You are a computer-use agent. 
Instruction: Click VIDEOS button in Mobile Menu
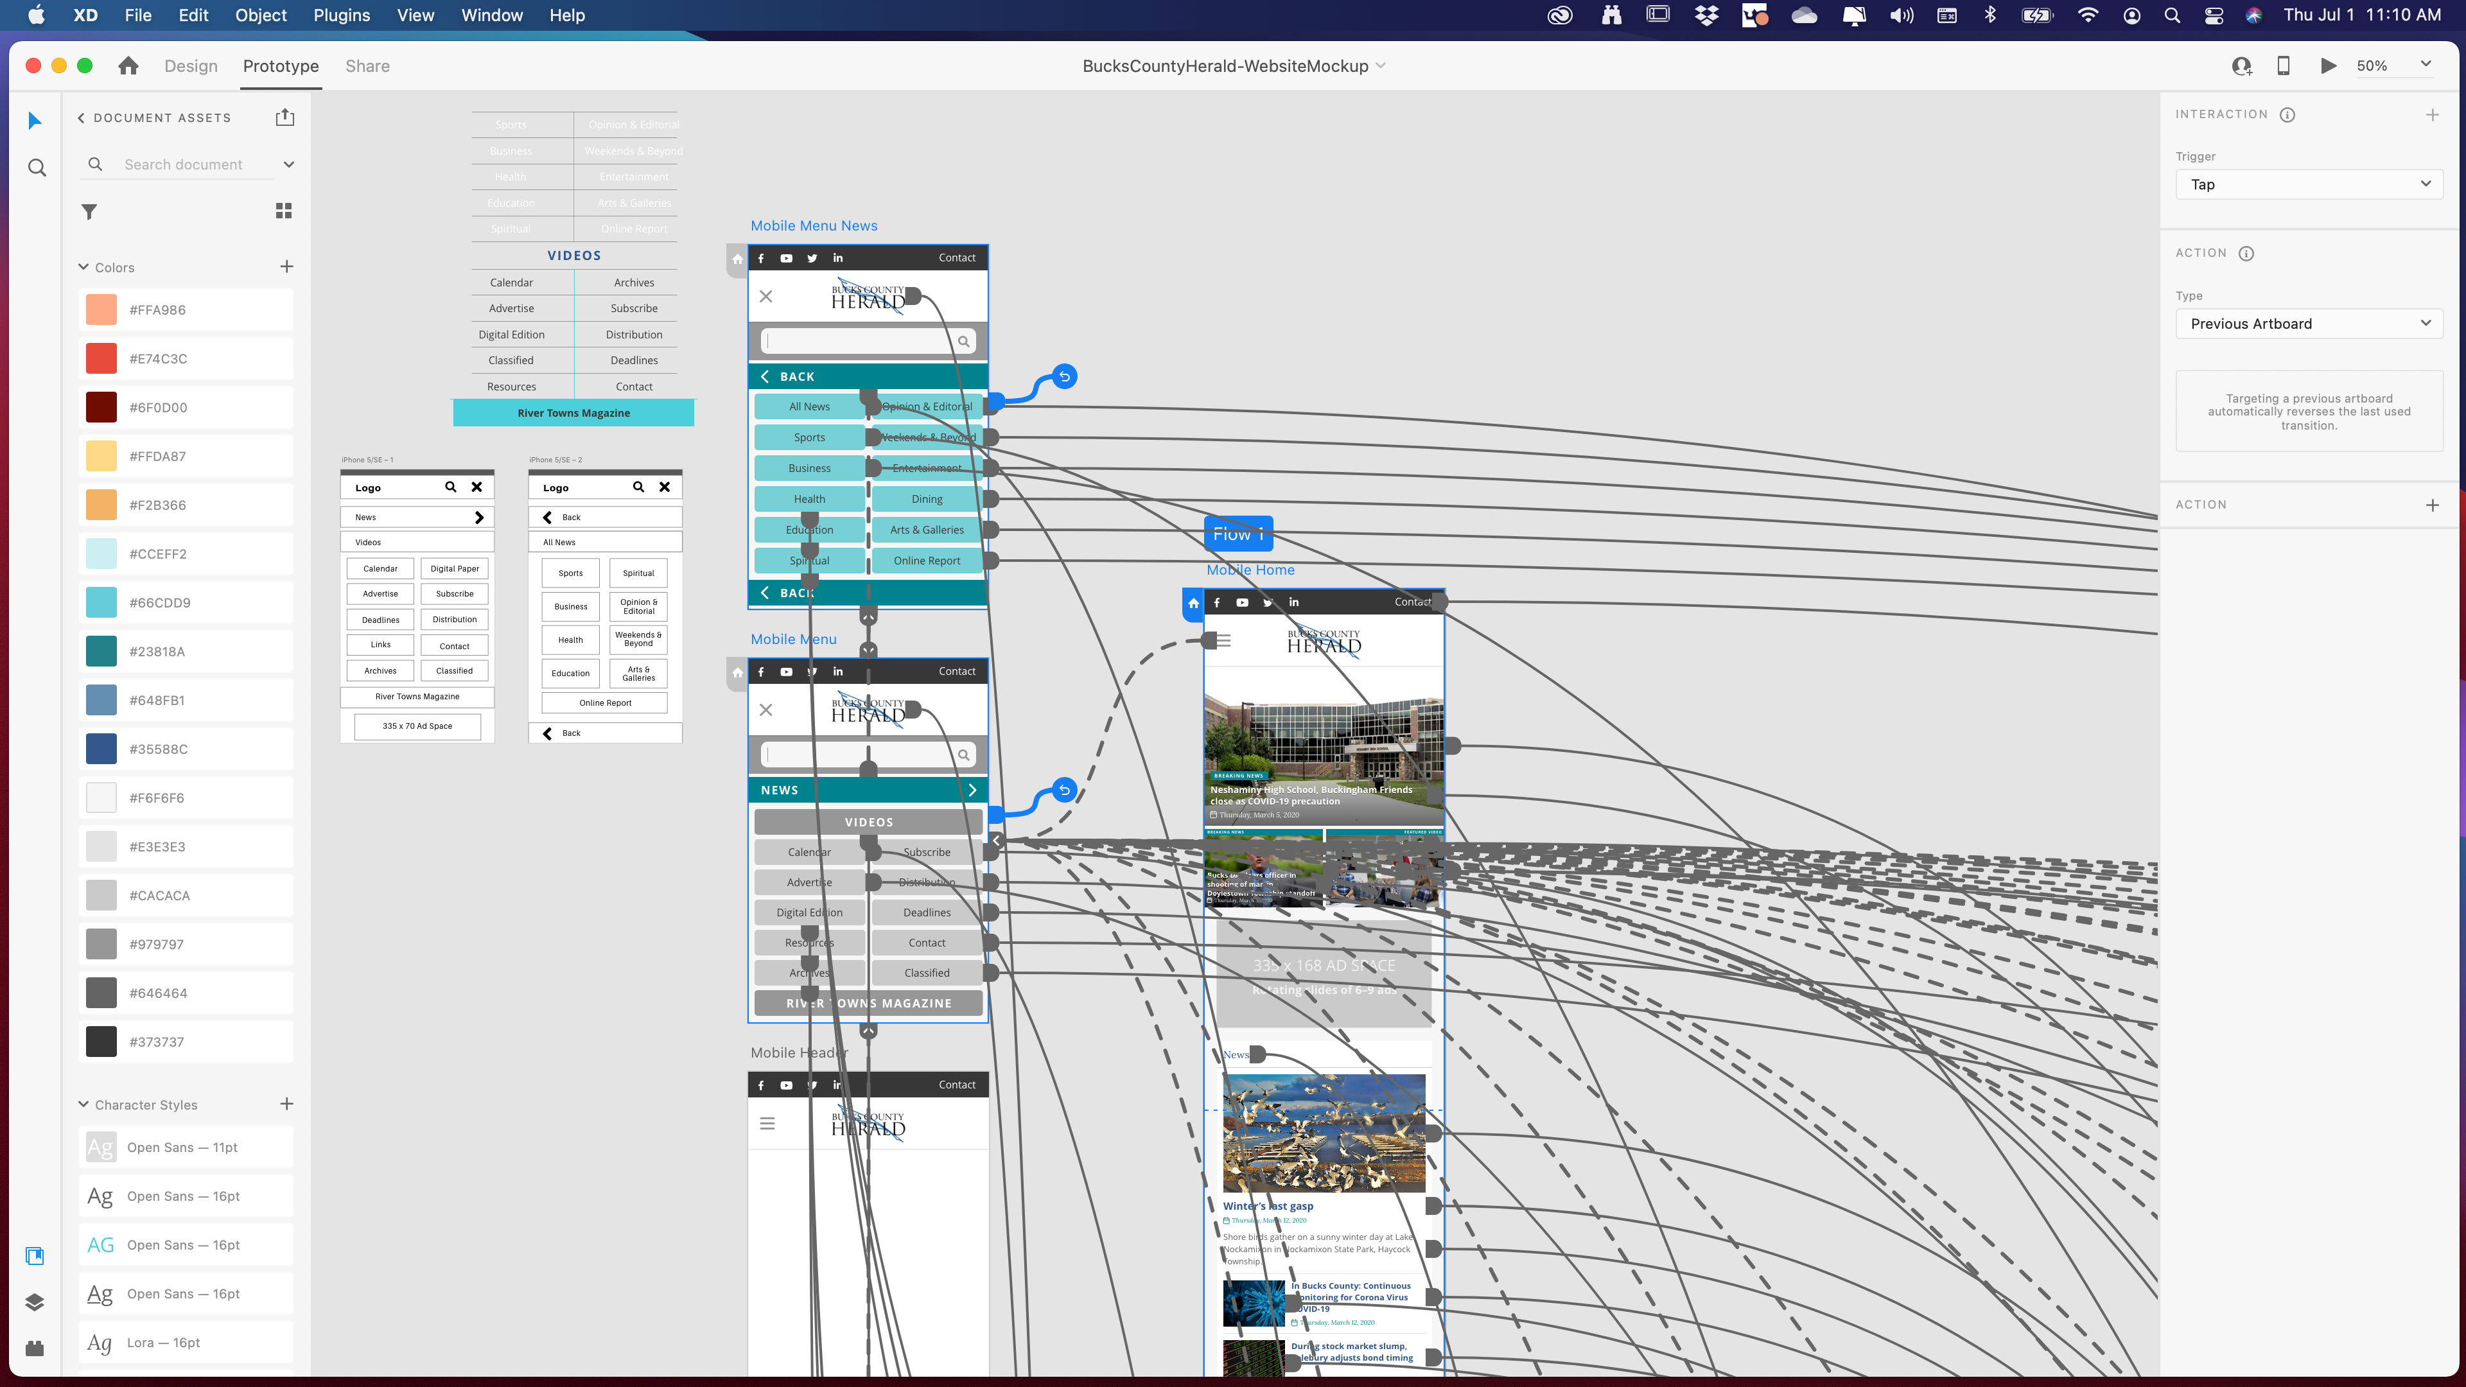pyautogui.click(x=868, y=822)
